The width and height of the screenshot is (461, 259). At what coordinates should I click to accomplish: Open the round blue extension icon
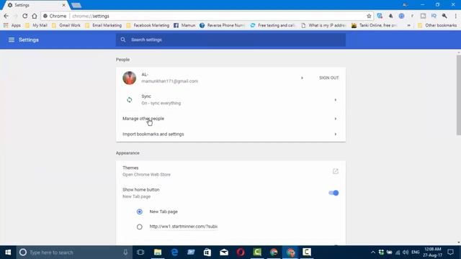(401, 16)
